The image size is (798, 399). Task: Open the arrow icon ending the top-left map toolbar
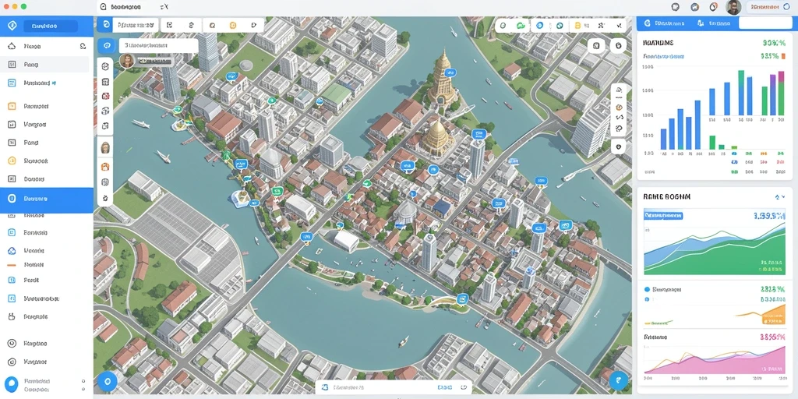(253, 25)
